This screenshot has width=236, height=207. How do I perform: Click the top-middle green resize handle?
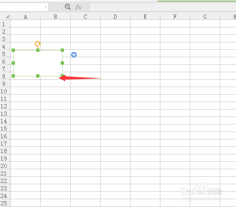coord(38,50)
